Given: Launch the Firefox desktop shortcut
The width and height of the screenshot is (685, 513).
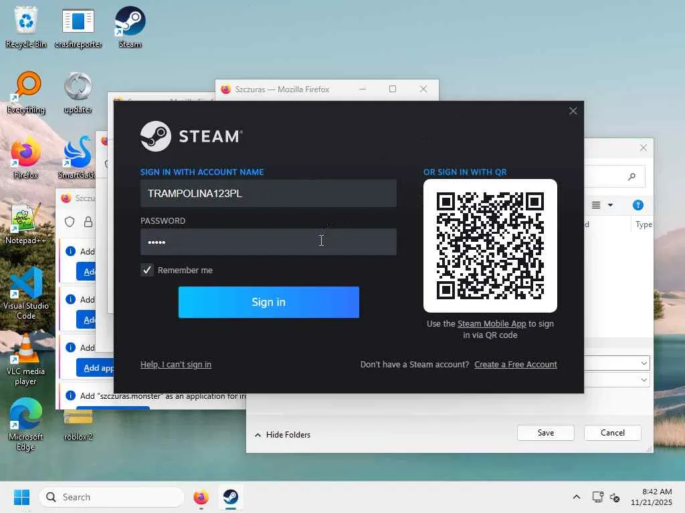Looking at the screenshot, I should click(x=26, y=158).
